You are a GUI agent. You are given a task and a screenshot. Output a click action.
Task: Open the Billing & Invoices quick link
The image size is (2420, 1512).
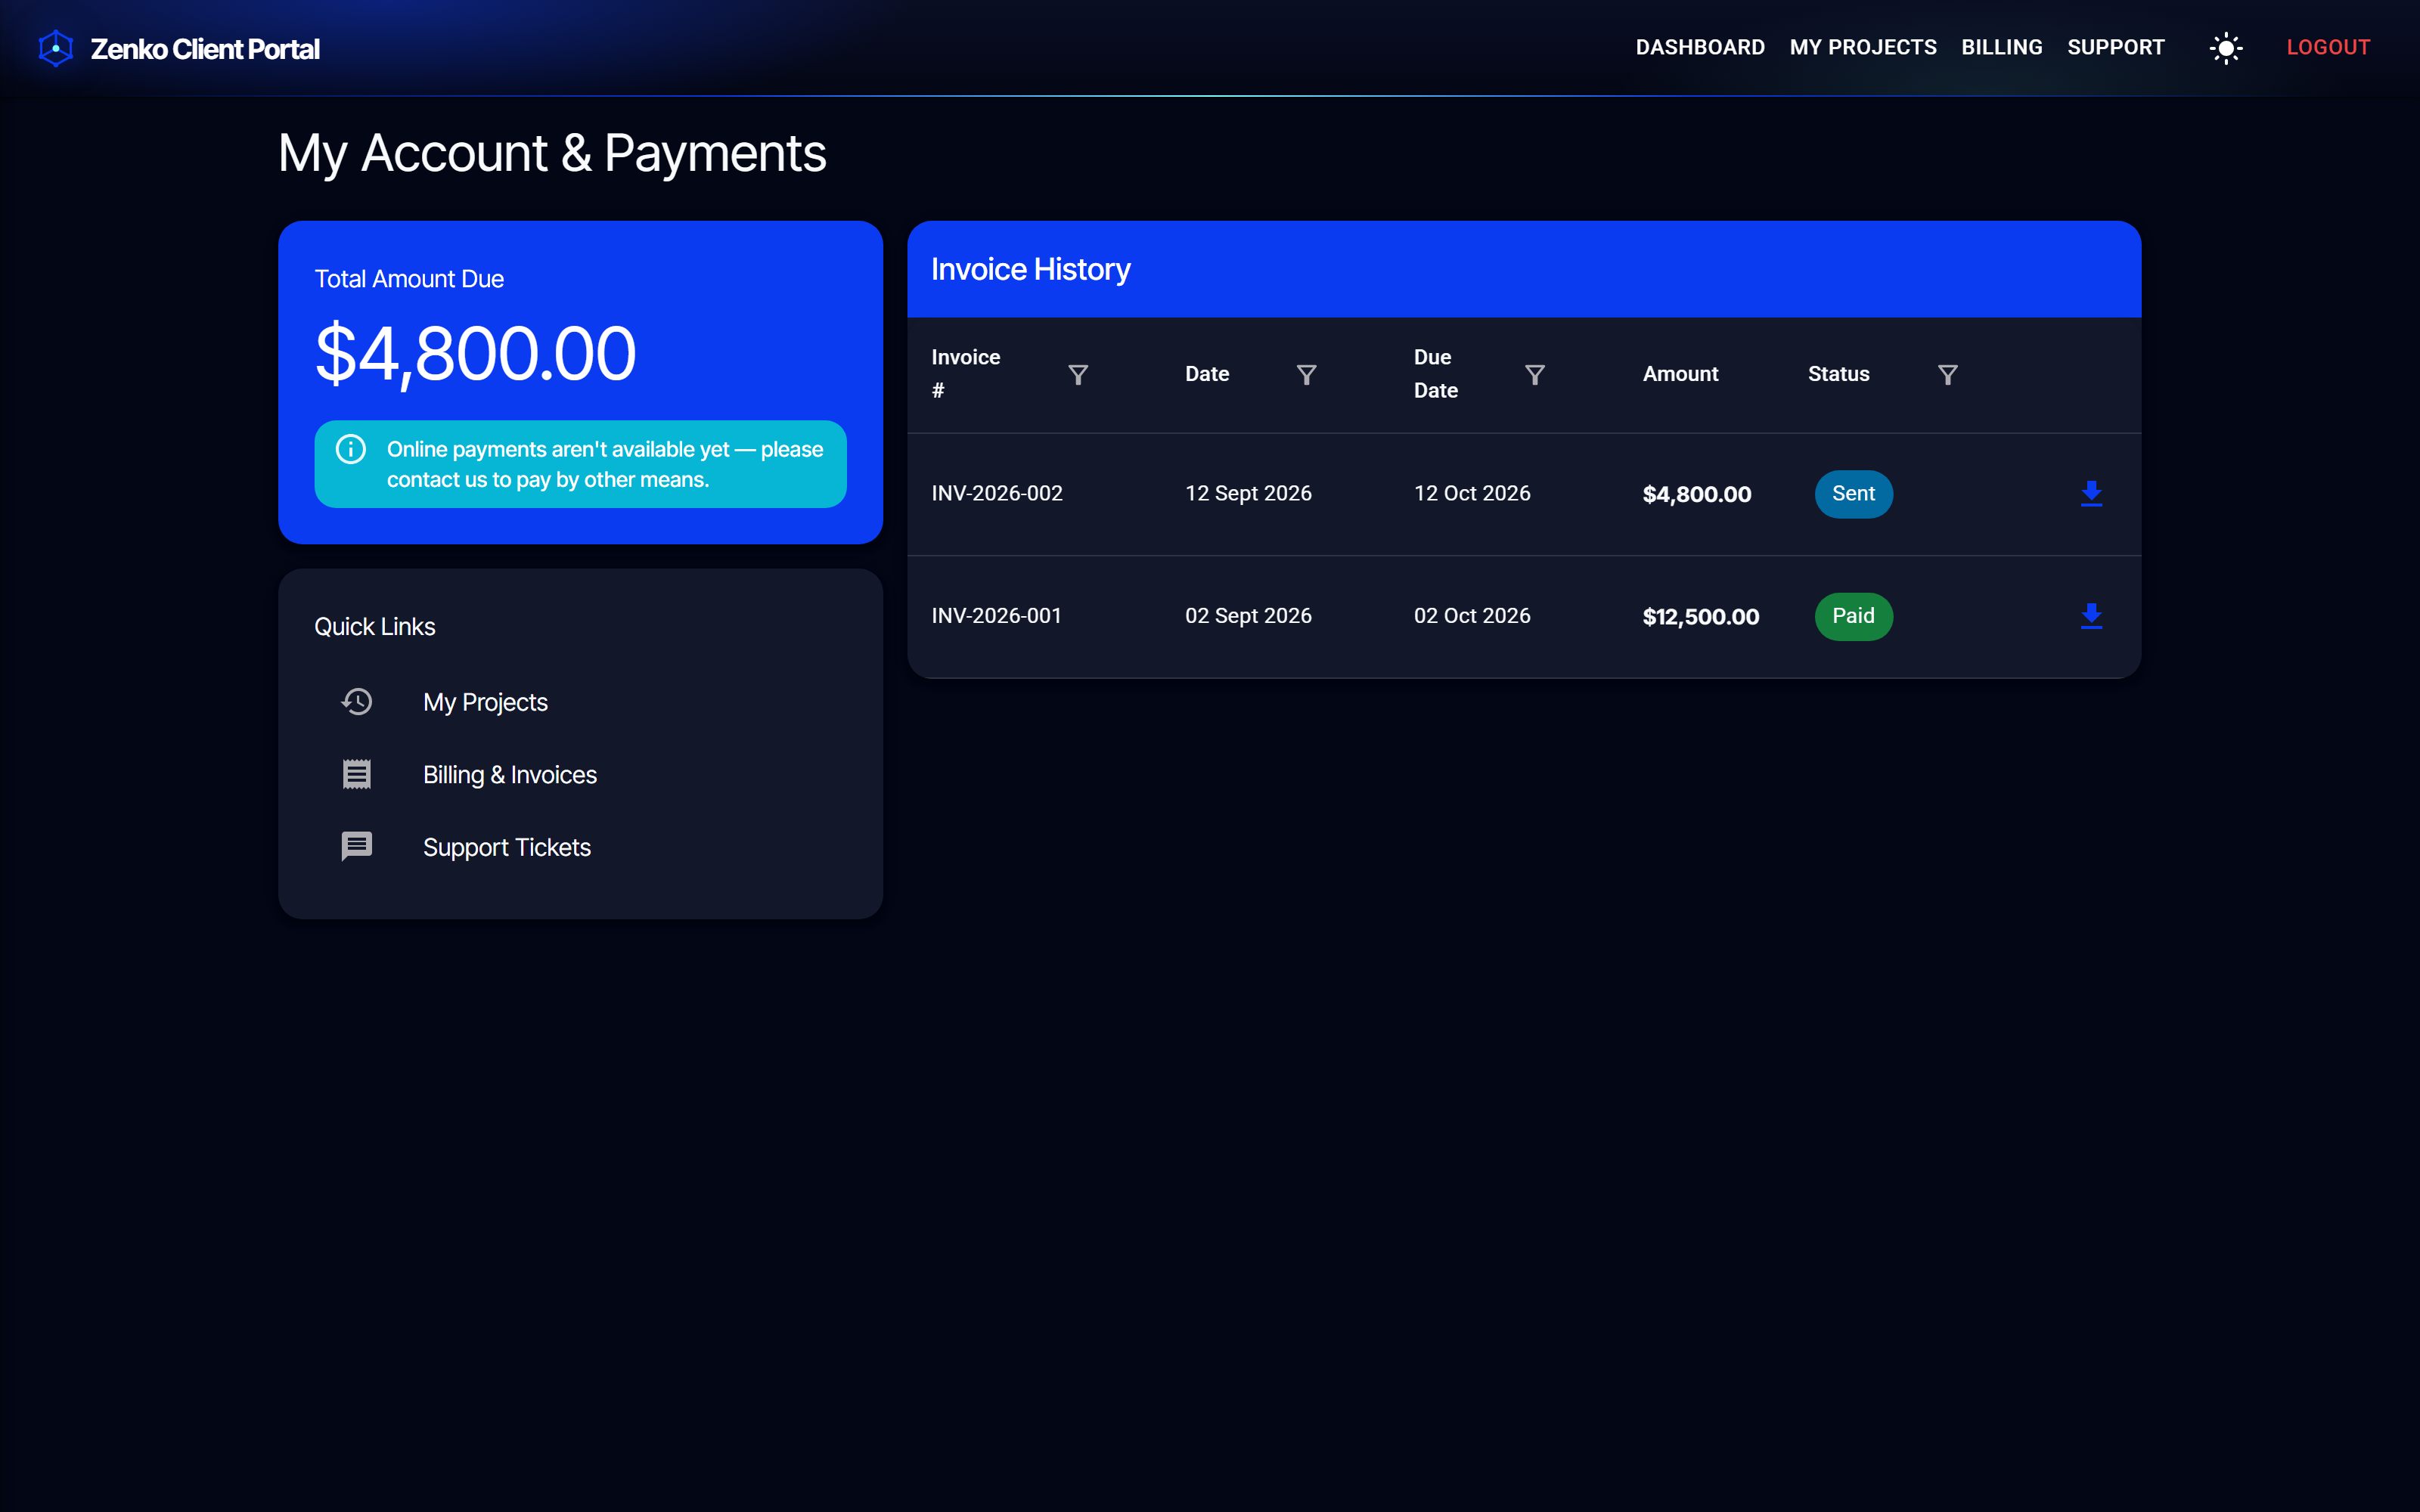pyautogui.click(x=580, y=775)
